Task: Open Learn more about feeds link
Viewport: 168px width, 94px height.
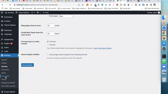Action: tap(102, 48)
